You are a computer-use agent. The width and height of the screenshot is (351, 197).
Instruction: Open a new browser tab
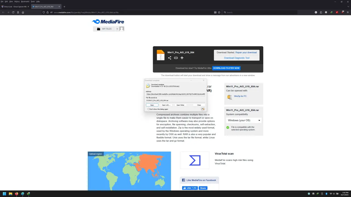(x=64, y=7)
